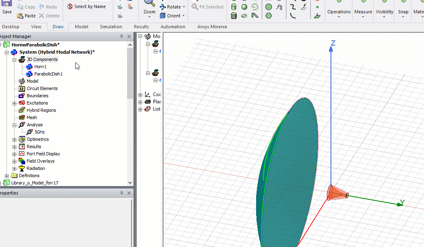Open the Rotate dropdown

pos(184,7)
